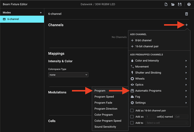Click the Settings gear icon
The height and width of the screenshot is (132, 194).
pos(132,103)
